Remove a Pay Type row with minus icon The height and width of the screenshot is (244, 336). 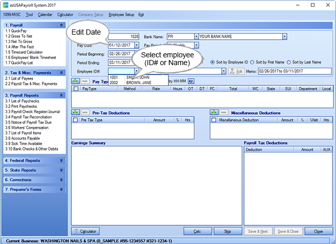point(84,81)
